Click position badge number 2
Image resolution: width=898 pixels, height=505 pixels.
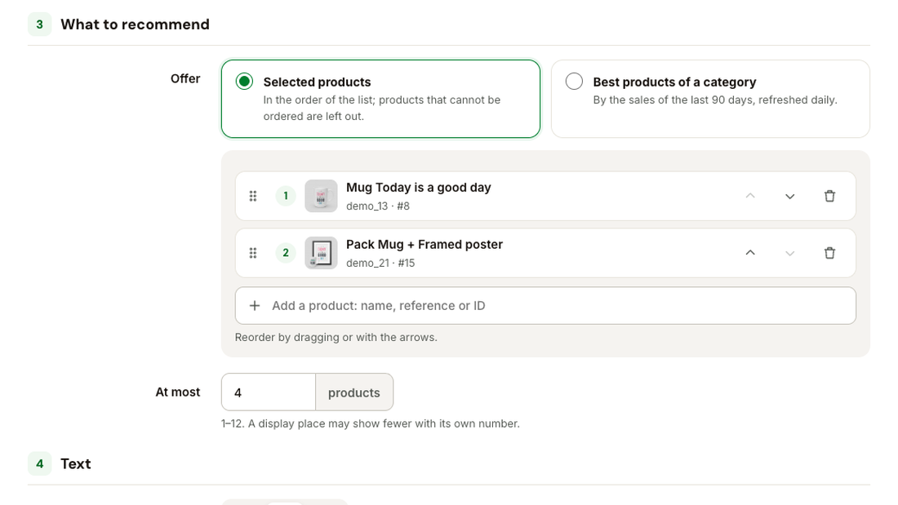click(x=286, y=253)
